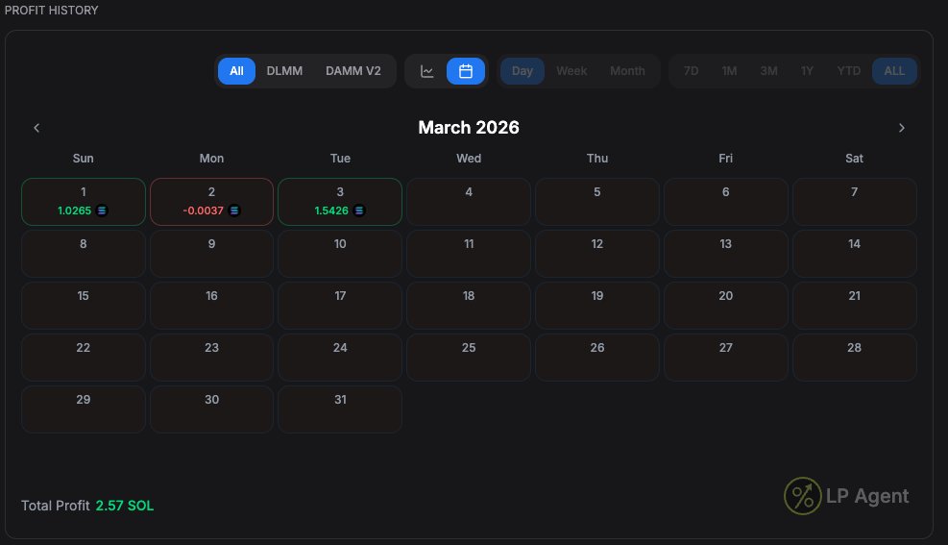The height and width of the screenshot is (545, 948).
Task: Click SOL icon beside 1.5426
Action: tap(359, 211)
